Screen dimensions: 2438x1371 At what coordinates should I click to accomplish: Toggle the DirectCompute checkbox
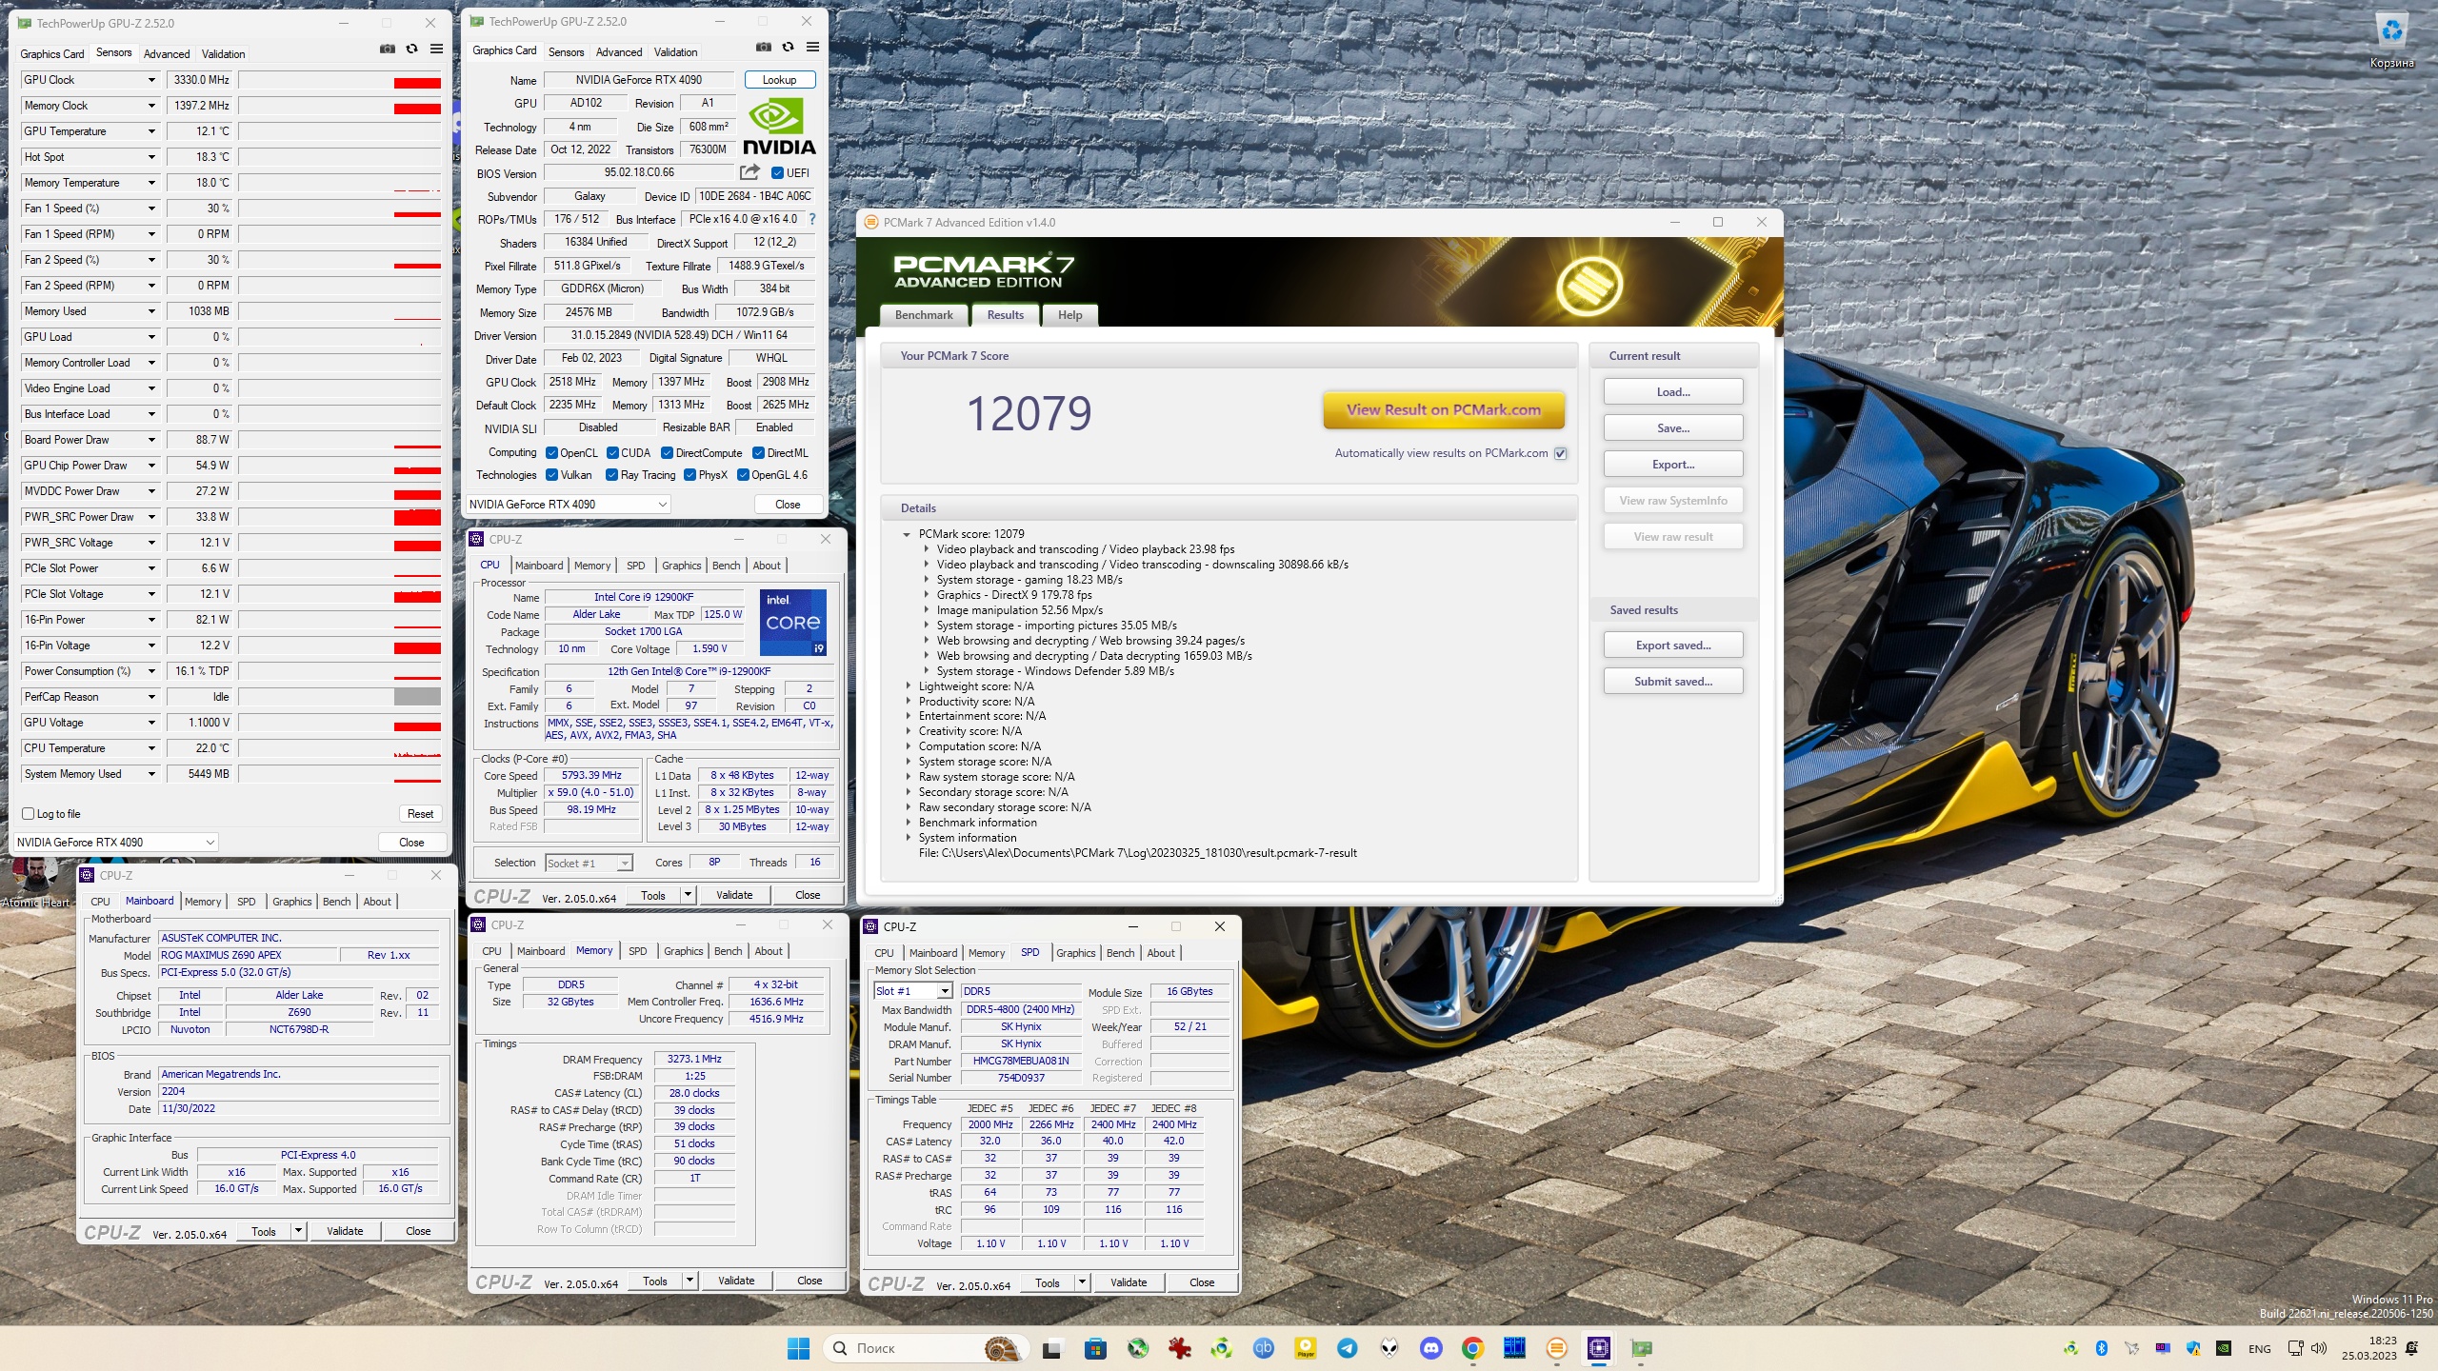tap(668, 453)
